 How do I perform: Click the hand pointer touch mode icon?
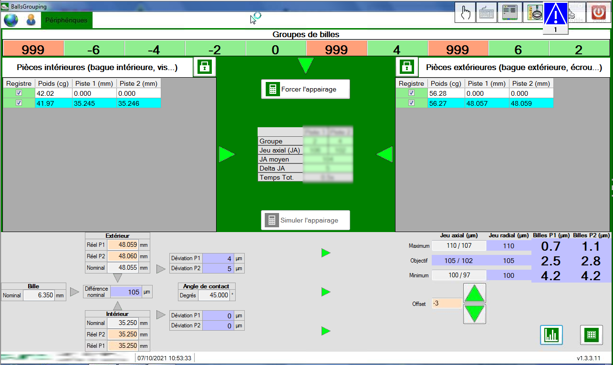pos(465,13)
